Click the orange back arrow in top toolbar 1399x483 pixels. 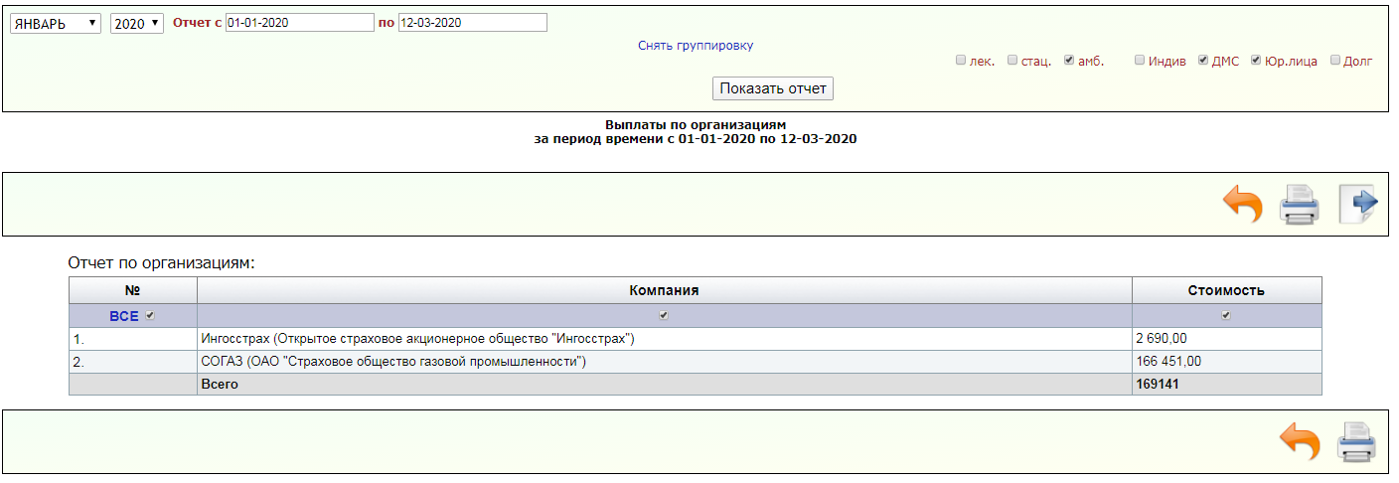click(1242, 205)
